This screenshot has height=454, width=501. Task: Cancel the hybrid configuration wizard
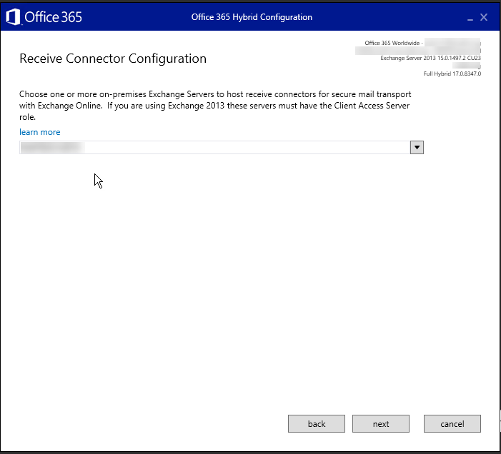point(452,424)
